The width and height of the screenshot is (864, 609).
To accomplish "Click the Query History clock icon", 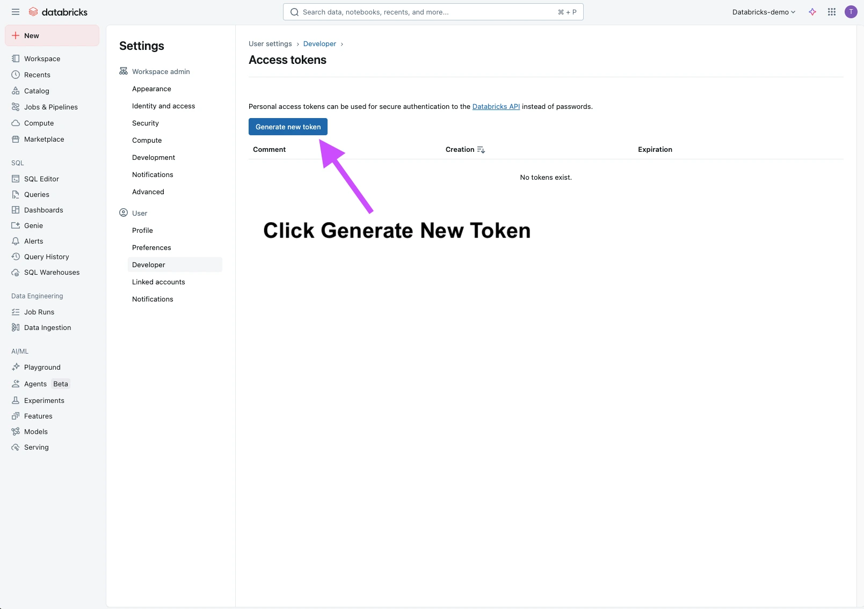I will [16, 256].
